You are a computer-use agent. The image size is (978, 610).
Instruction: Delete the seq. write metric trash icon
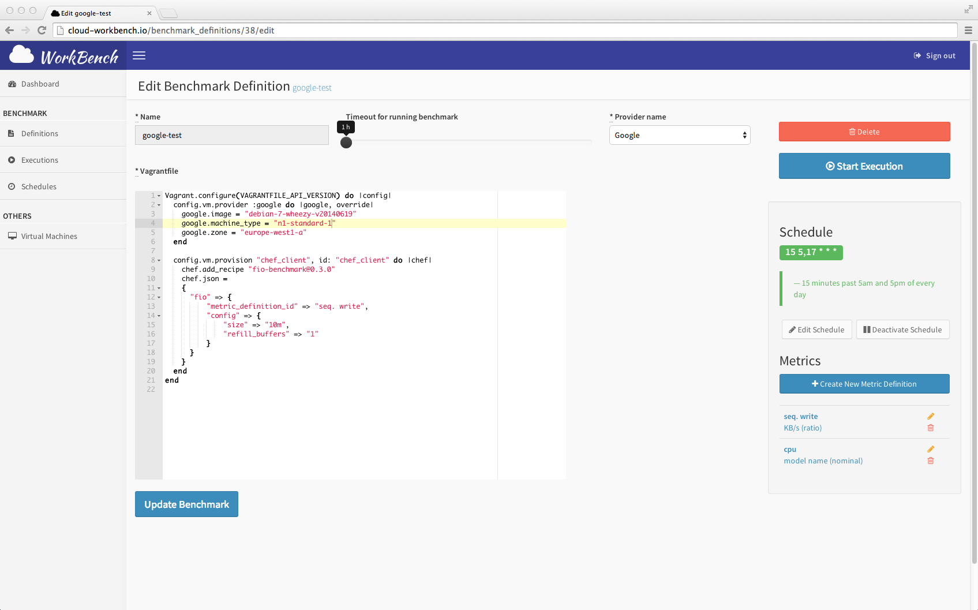pyautogui.click(x=930, y=428)
